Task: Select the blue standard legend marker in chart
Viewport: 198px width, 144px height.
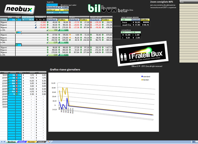Action: [142, 76]
